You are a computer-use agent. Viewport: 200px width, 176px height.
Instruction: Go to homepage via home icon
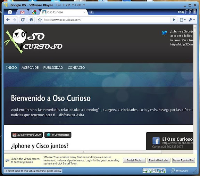(x=31, y=20)
